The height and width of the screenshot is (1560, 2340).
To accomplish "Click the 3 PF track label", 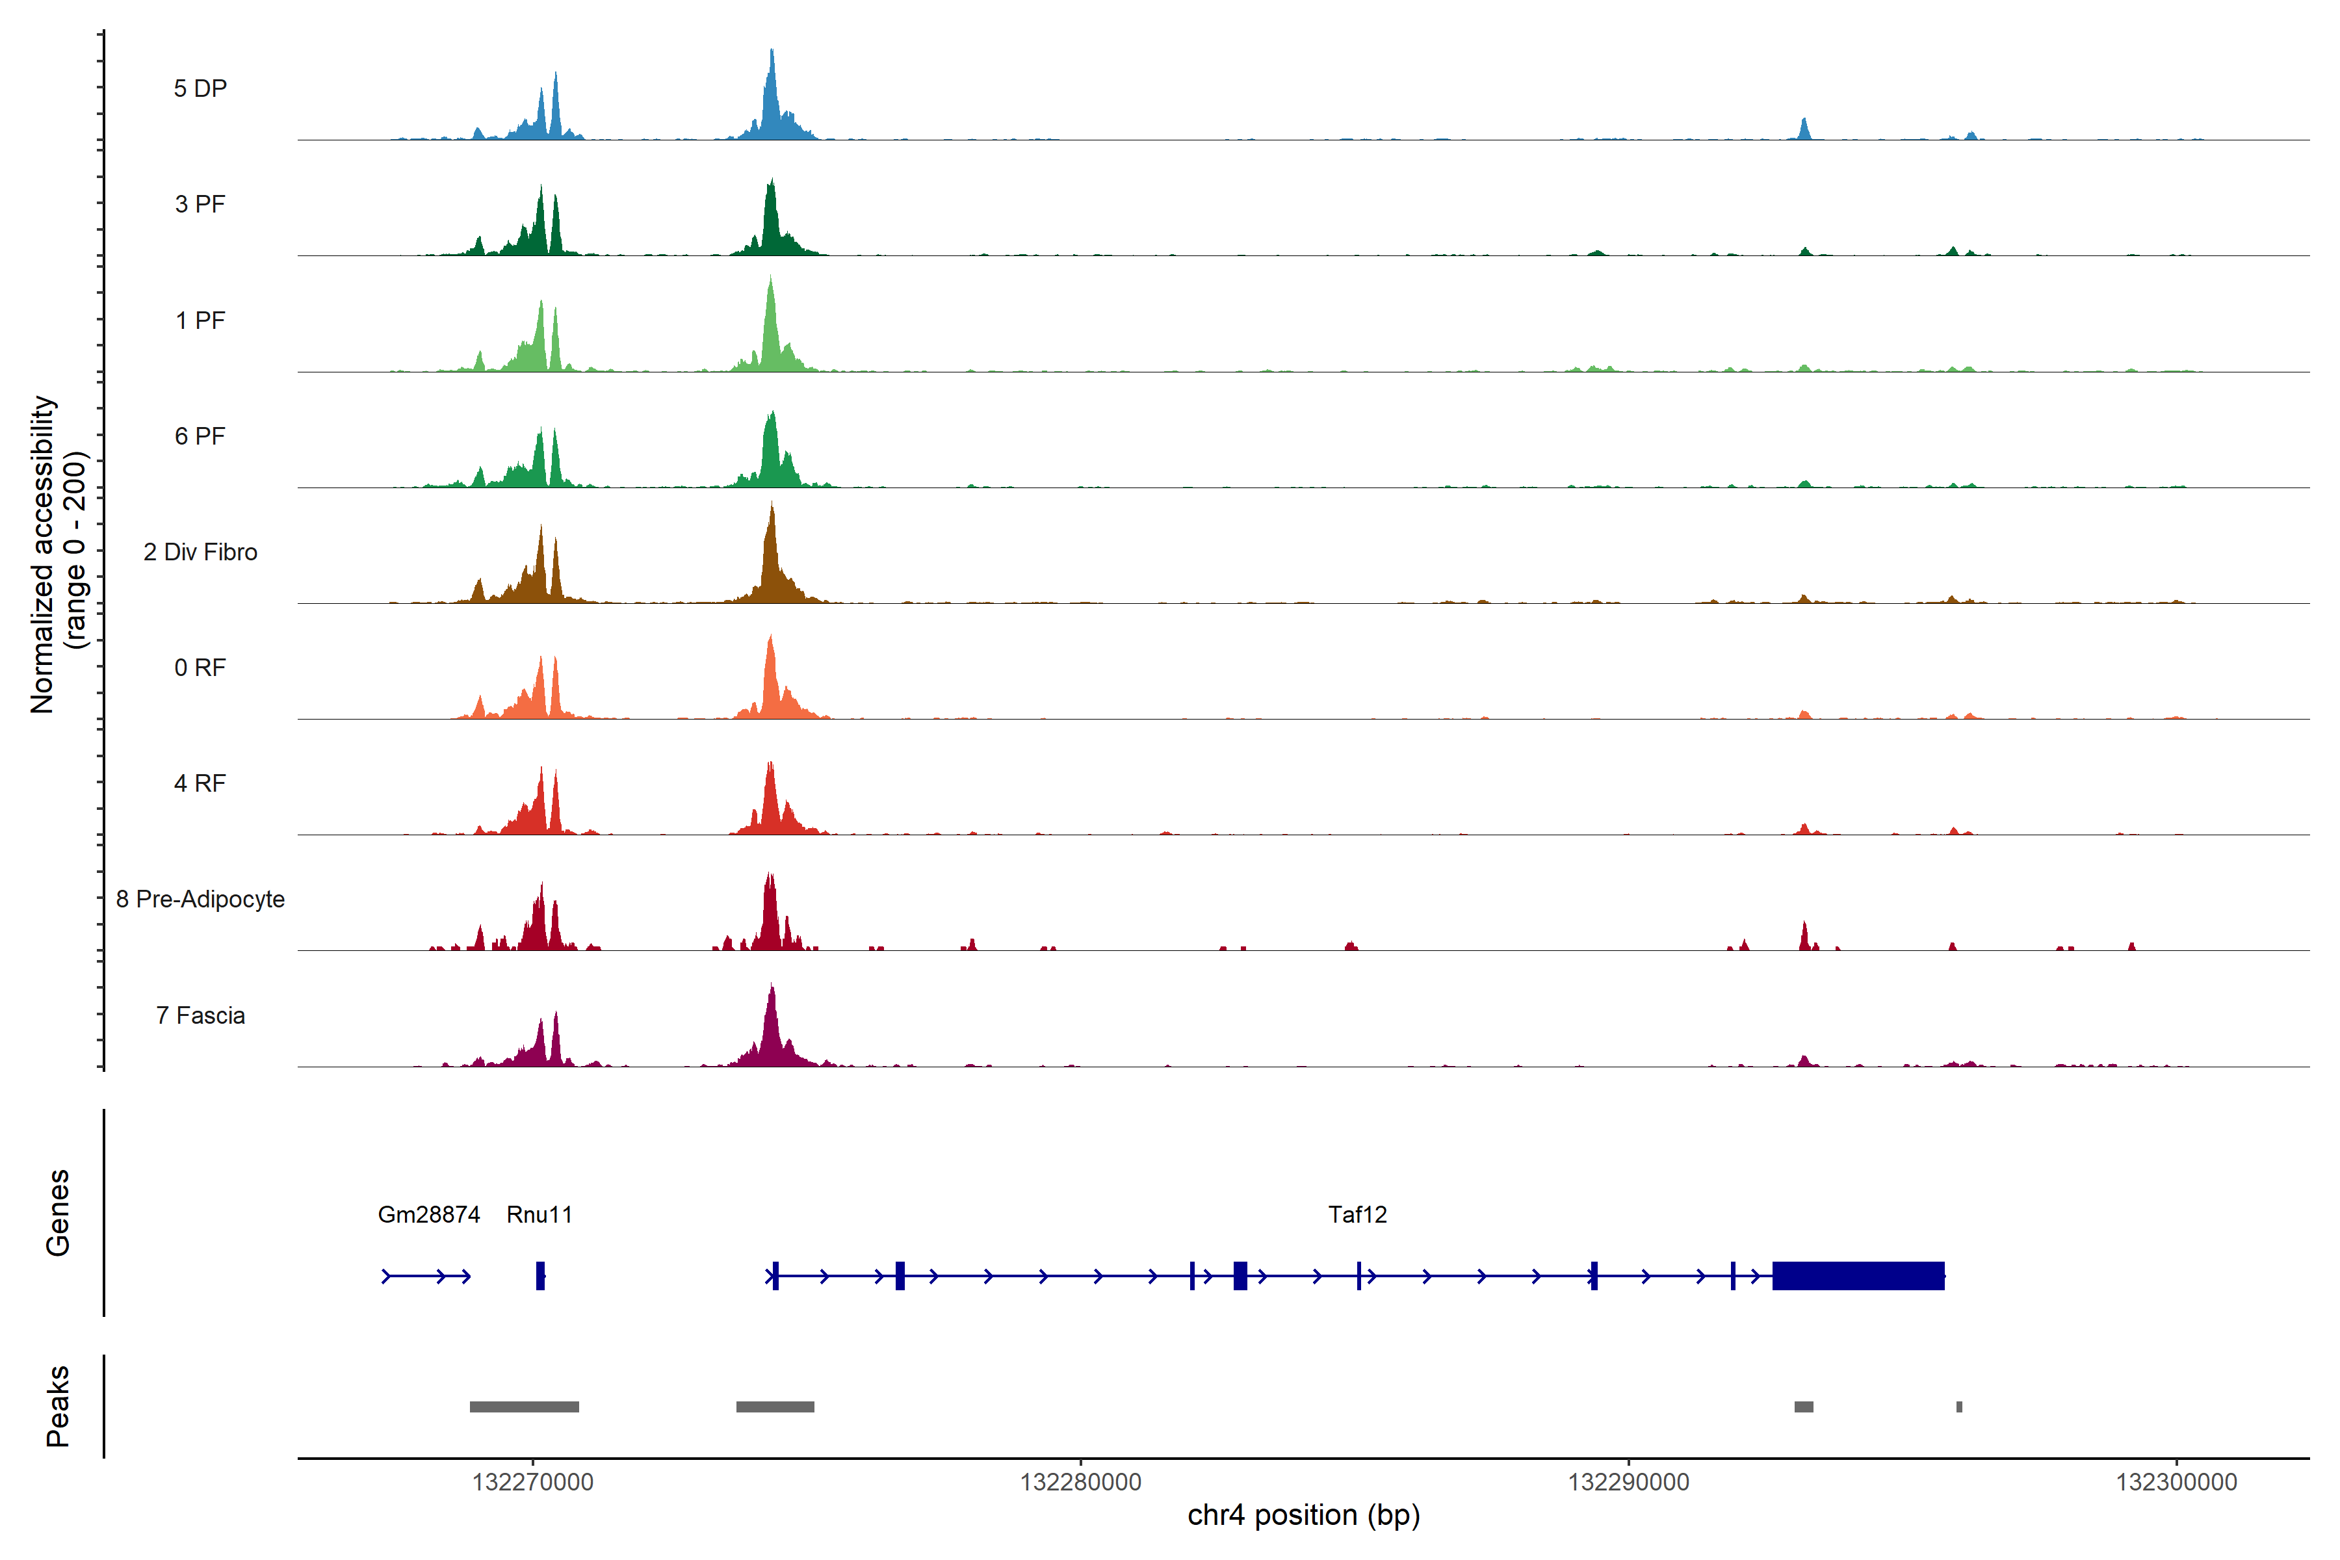I will [x=200, y=204].
